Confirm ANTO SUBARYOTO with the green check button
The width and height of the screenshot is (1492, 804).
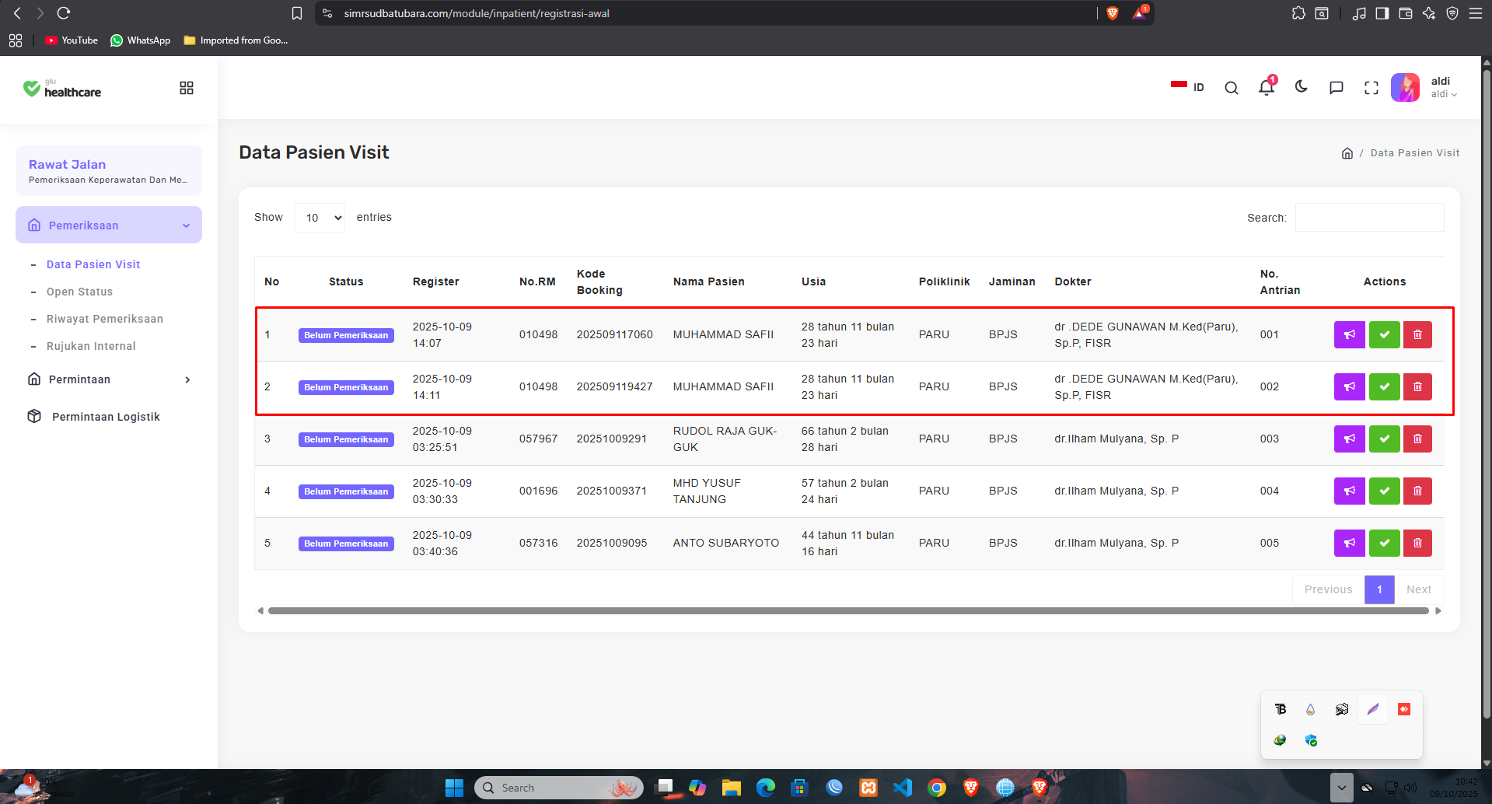(1384, 543)
